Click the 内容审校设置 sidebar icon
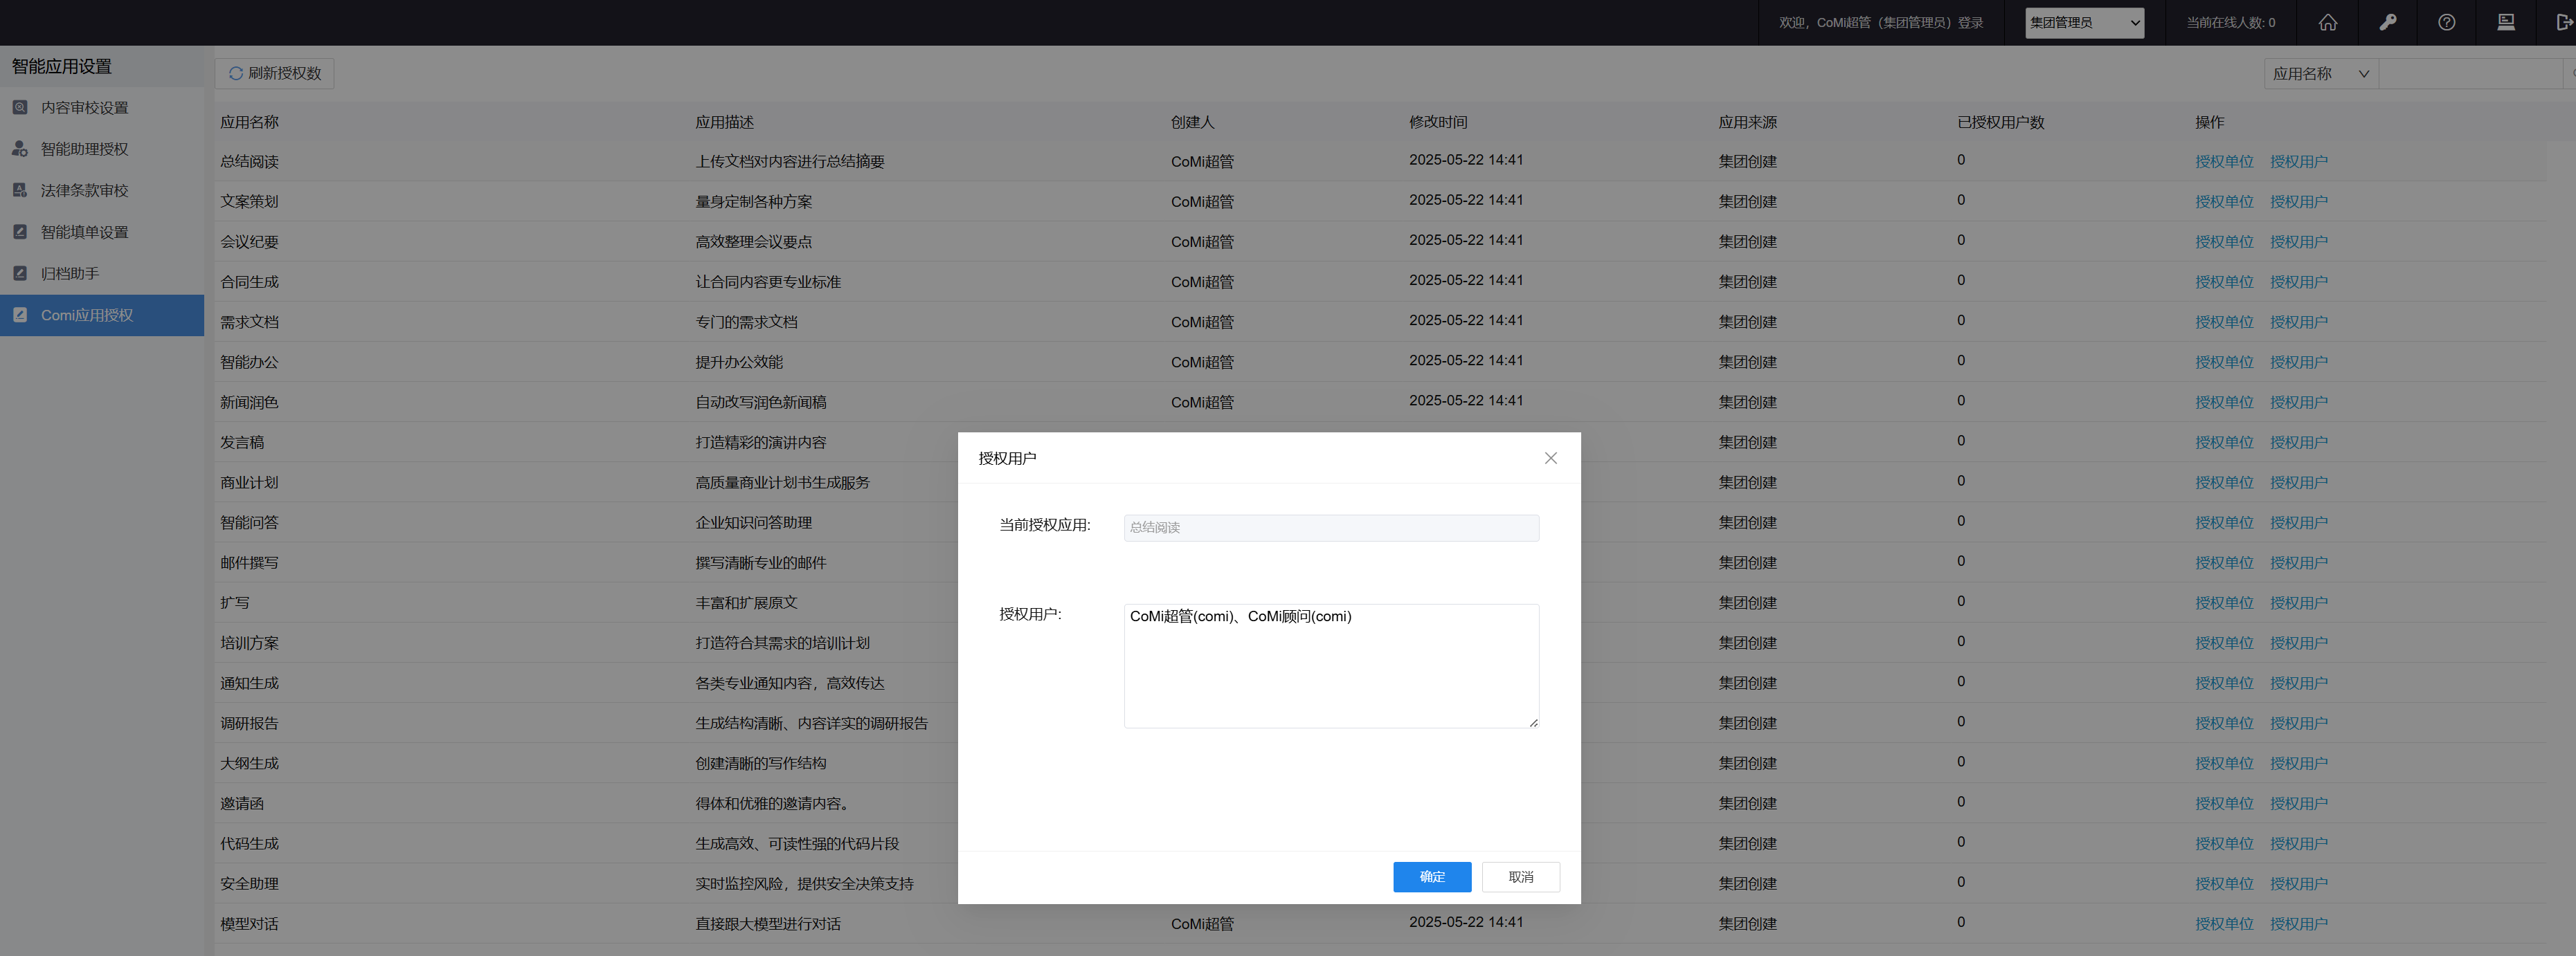The image size is (2576, 956). tap(20, 107)
